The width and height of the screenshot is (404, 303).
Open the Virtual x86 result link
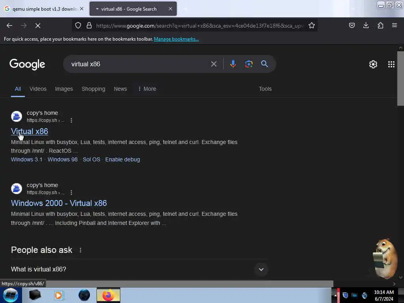pos(29,131)
